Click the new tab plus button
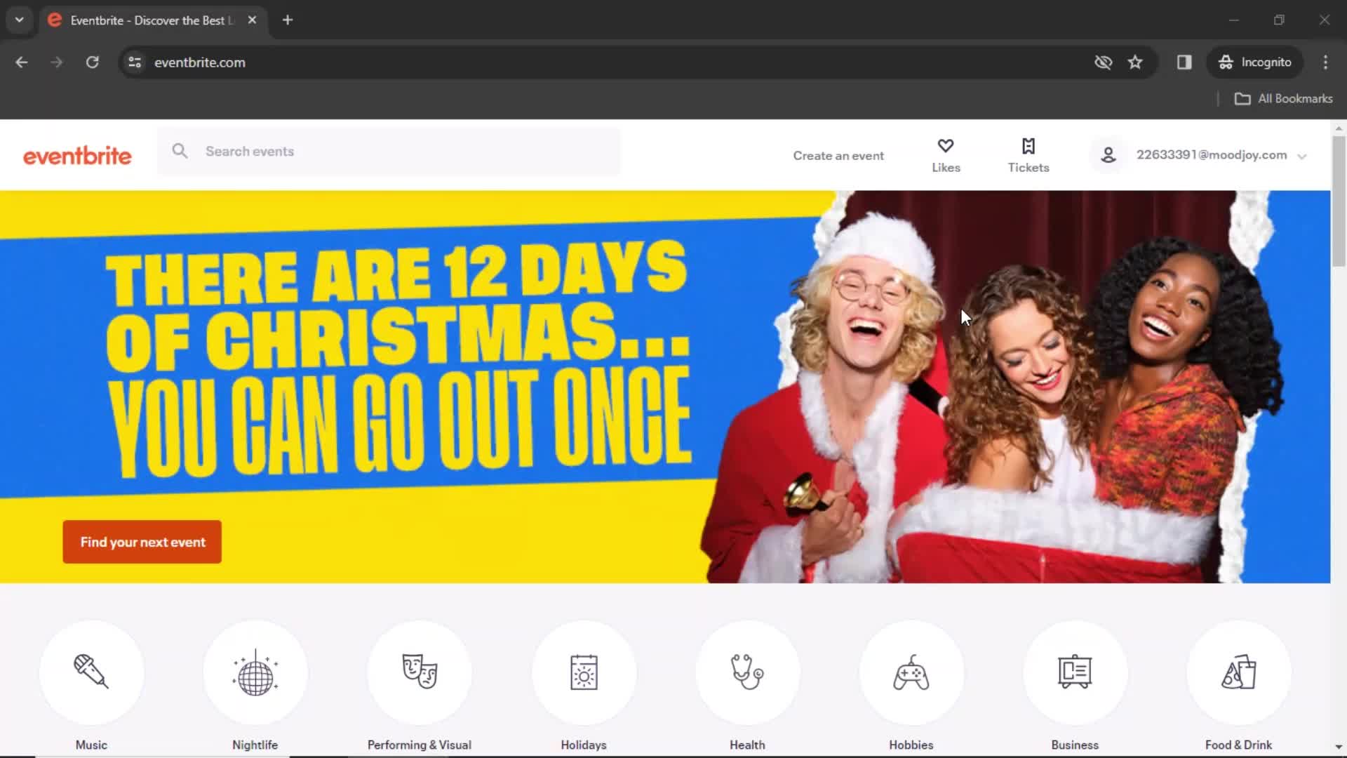This screenshot has height=758, width=1347. [287, 20]
